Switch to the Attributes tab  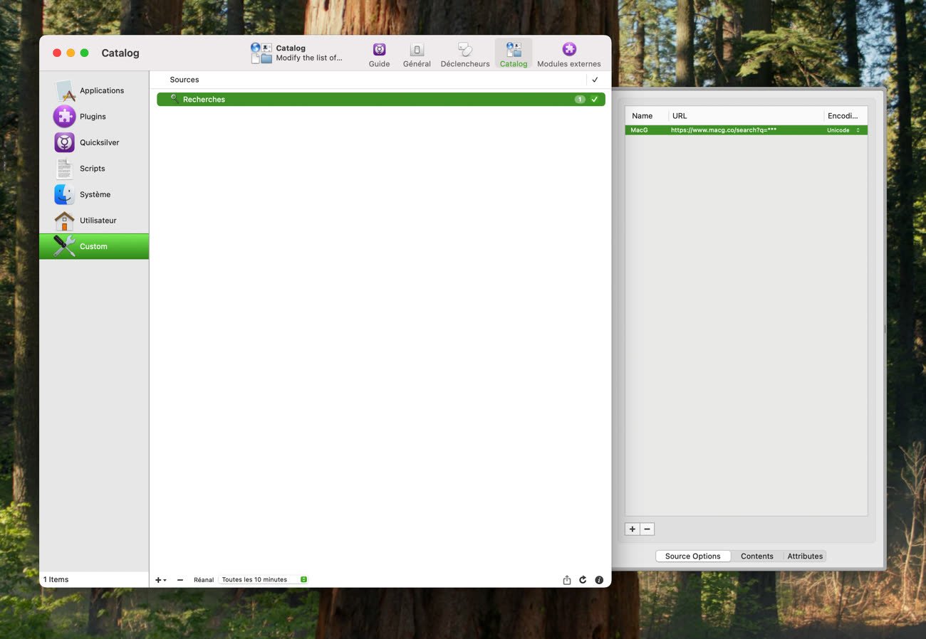click(805, 556)
